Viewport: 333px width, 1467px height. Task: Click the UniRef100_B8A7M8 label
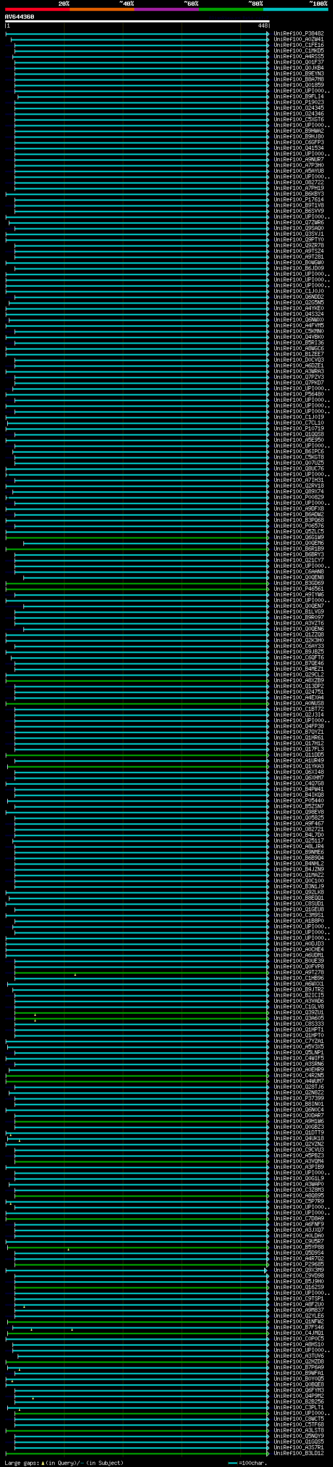pyautogui.click(x=299, y=79)
